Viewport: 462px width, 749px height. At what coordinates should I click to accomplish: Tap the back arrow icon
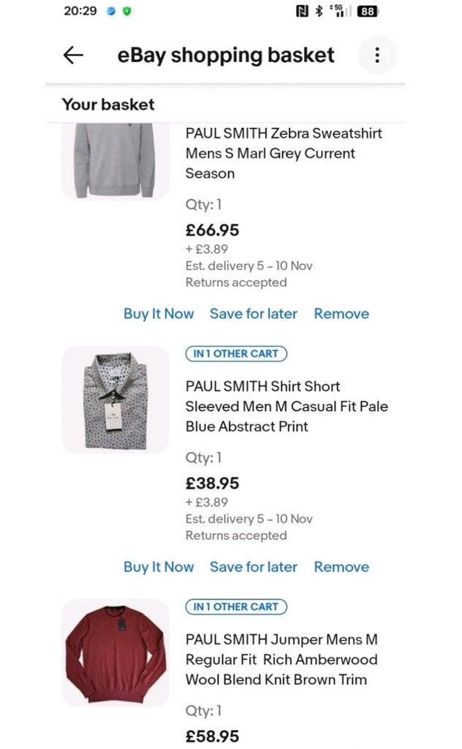point(73,56)
